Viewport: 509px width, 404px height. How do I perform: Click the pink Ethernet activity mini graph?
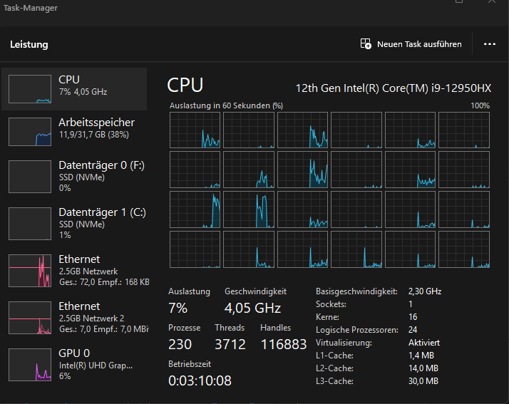(30, 271)
